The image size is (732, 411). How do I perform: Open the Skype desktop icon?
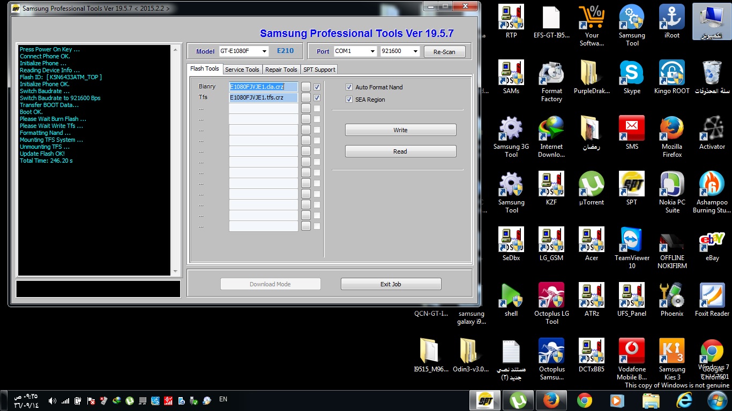[632, 77]
